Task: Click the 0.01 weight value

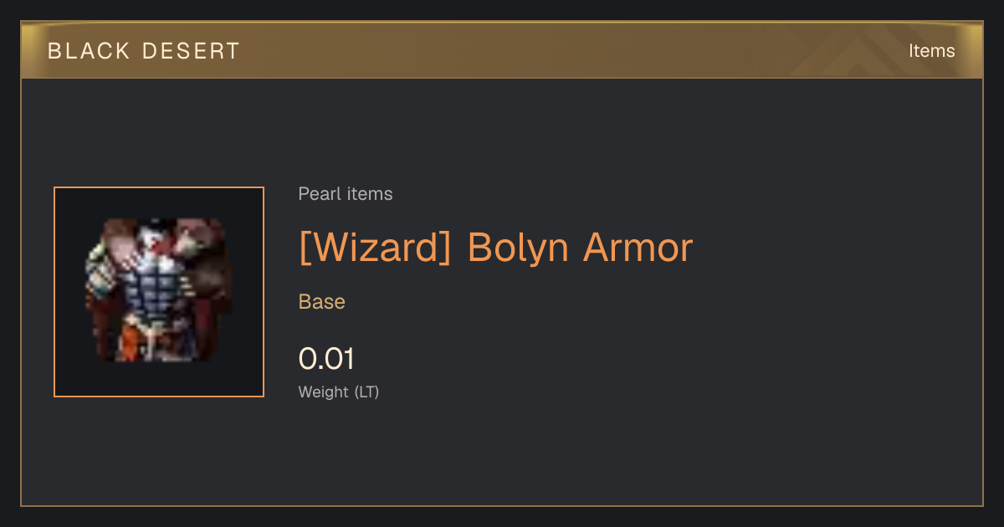Action: 326,359
